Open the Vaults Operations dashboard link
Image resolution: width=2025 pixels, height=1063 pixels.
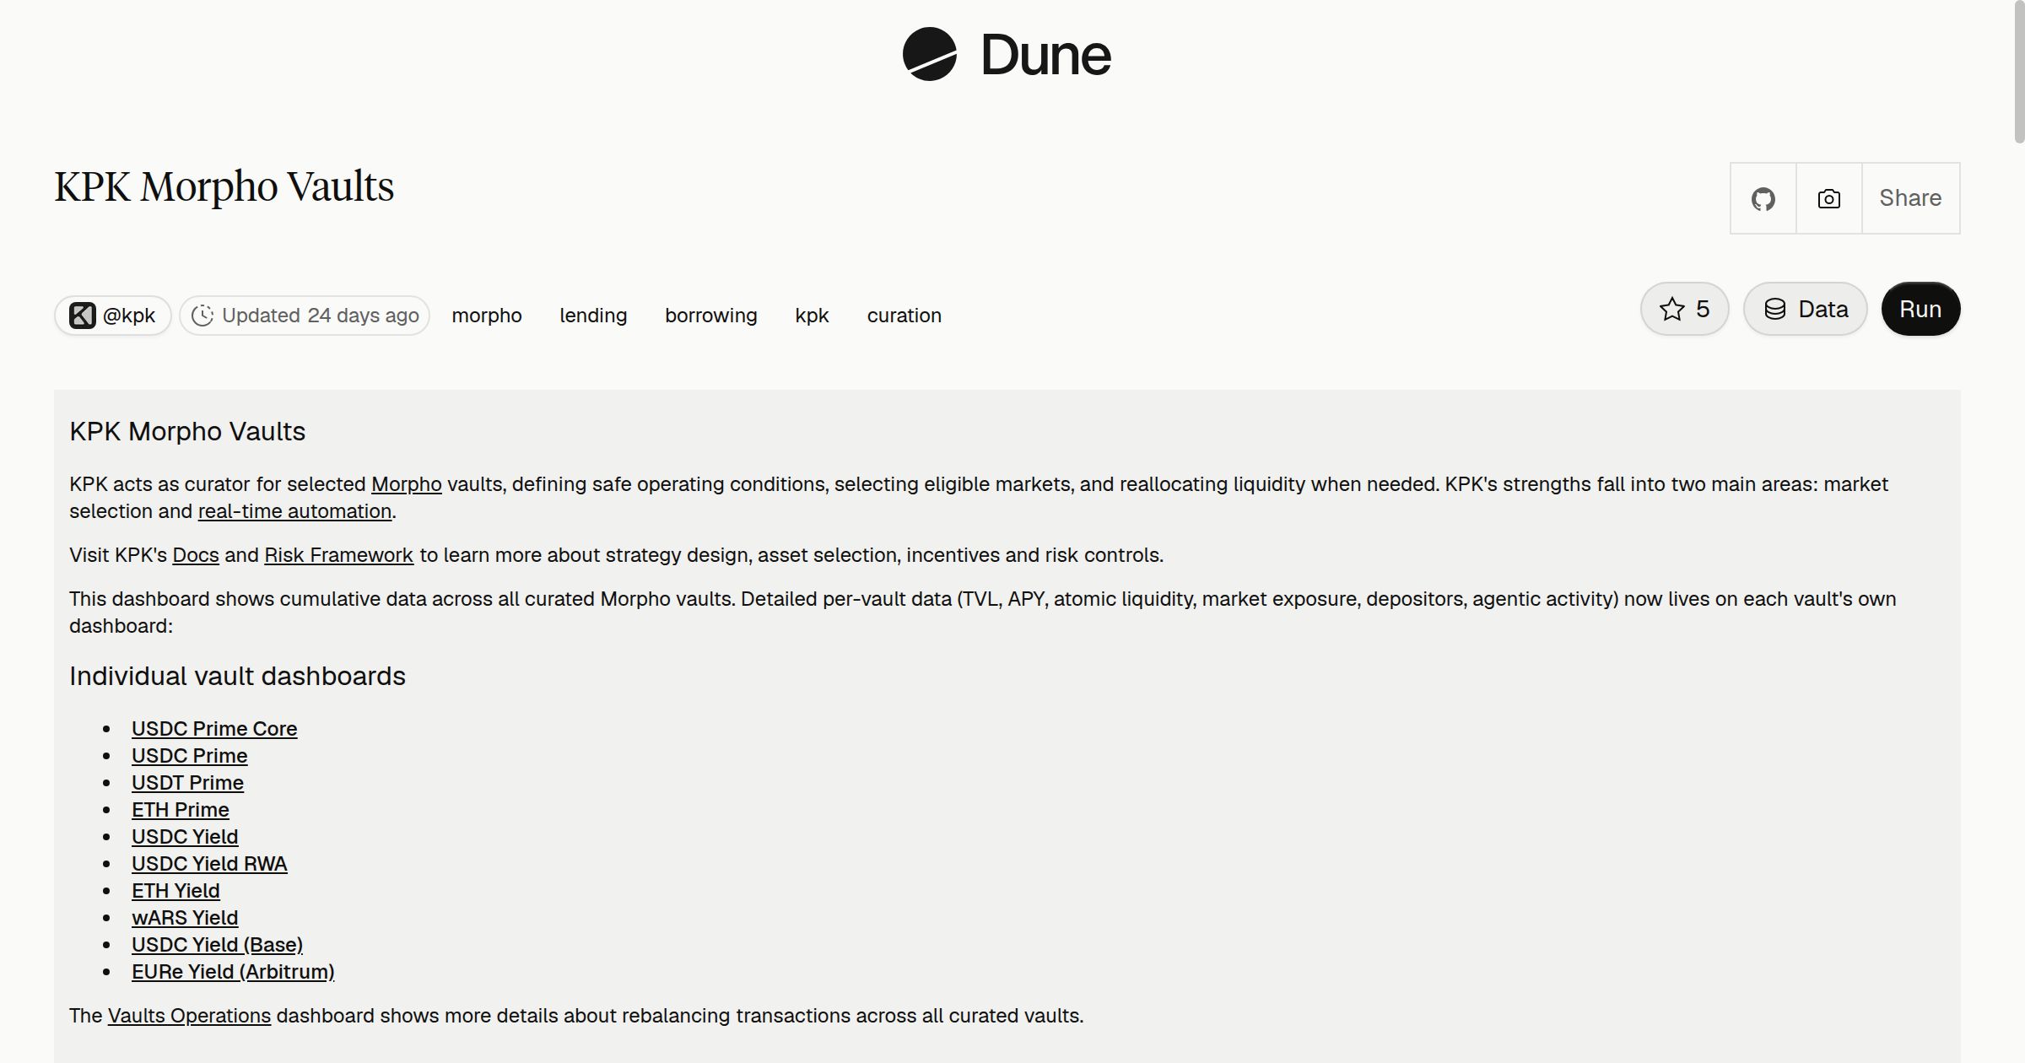tap(189, 1016)
